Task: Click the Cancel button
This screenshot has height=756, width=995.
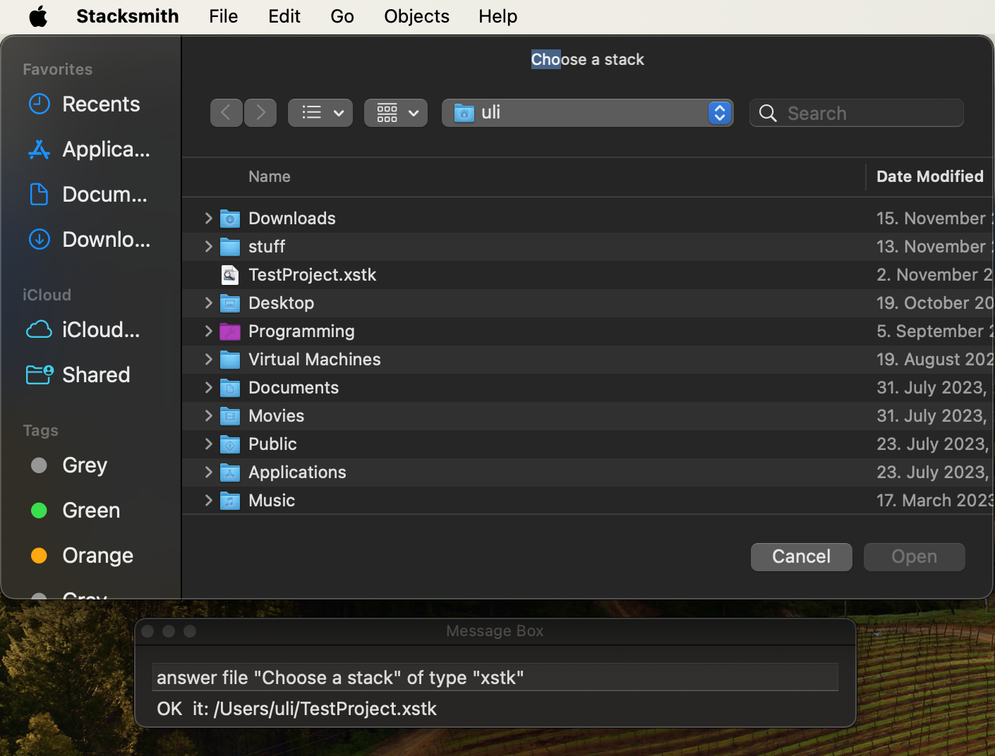Action: tap(802, 557)
